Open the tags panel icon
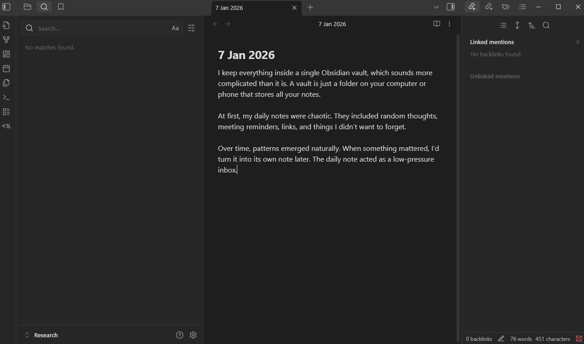 [x=506, y=7]
